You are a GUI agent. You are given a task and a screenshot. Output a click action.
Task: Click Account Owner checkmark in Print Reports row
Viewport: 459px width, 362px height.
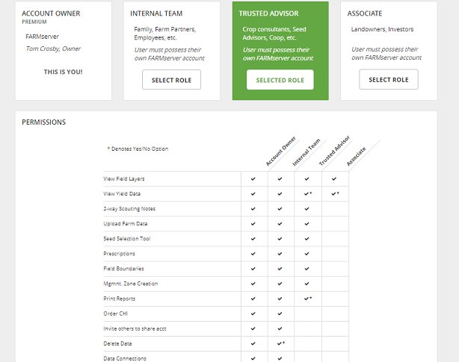pos(253,299)
